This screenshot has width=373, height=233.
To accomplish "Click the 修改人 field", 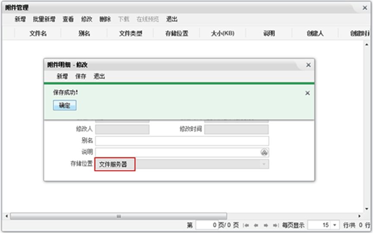I will (122, 129).
